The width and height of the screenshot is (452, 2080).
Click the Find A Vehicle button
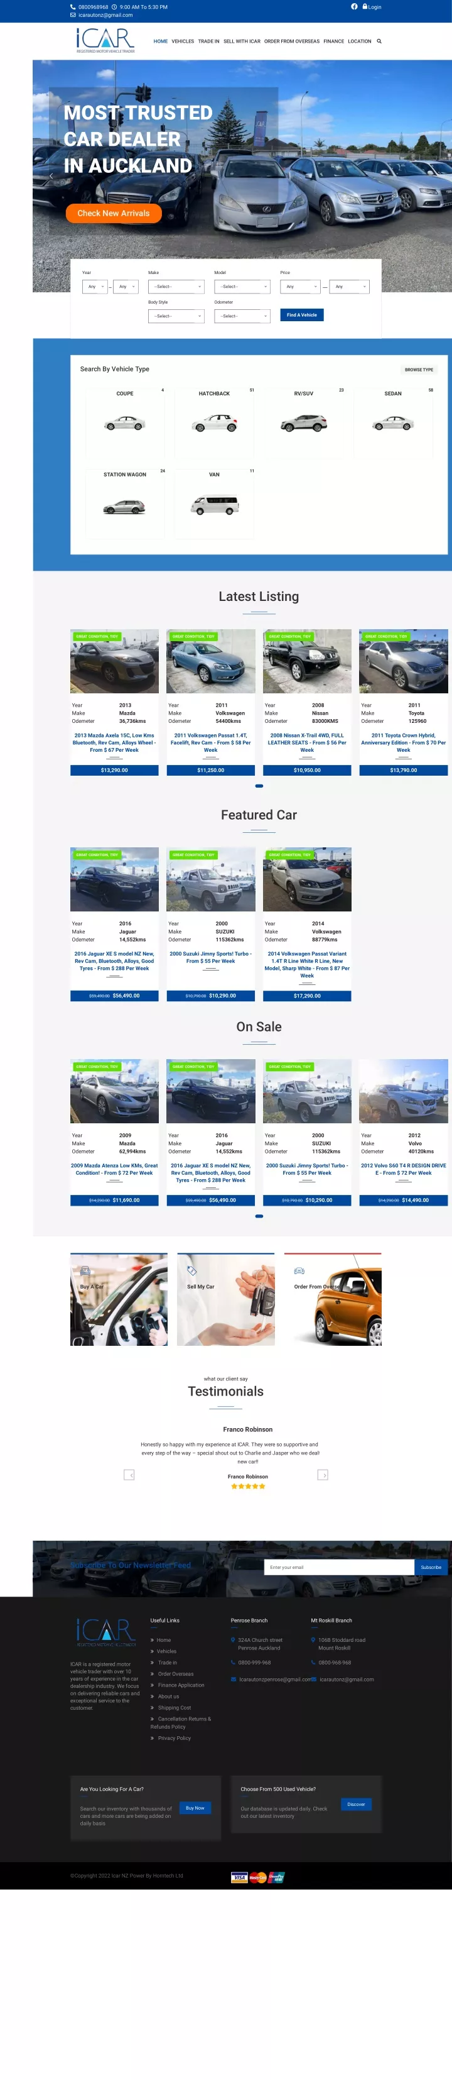tap(302, 315)
